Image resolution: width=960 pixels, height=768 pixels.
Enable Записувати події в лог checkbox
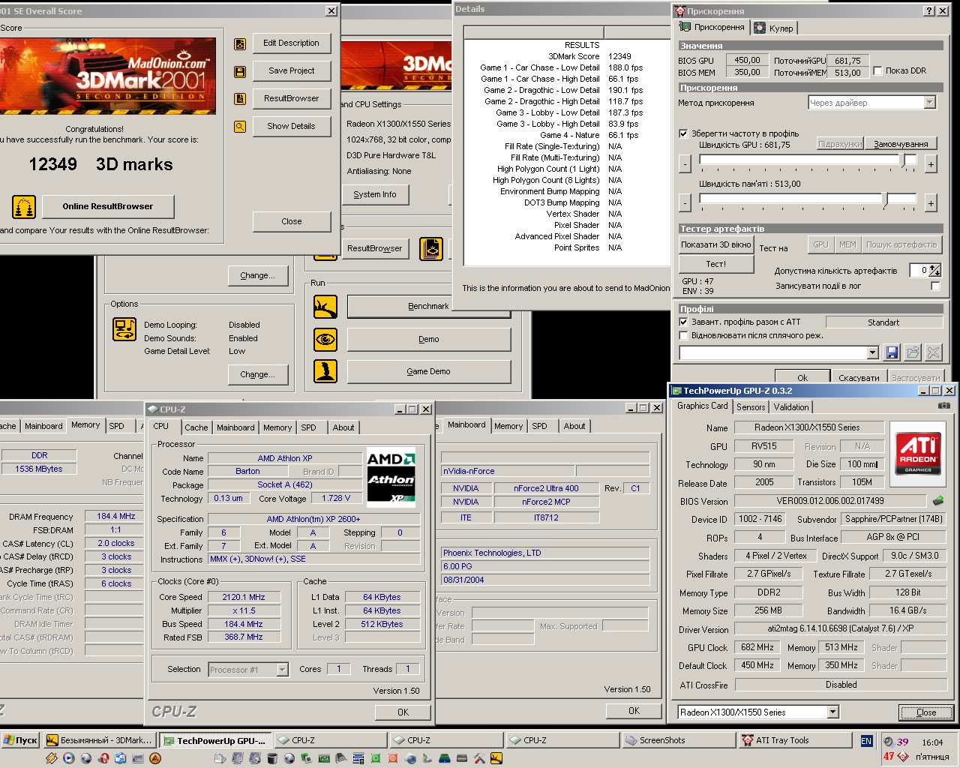point(935,286)
